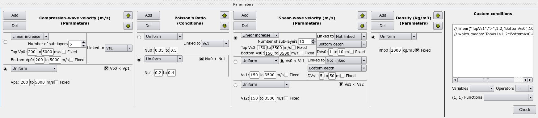Increase number of Vp0 sub-layers
The height and width of the screenshot is (118, 538).
(83, 42)
